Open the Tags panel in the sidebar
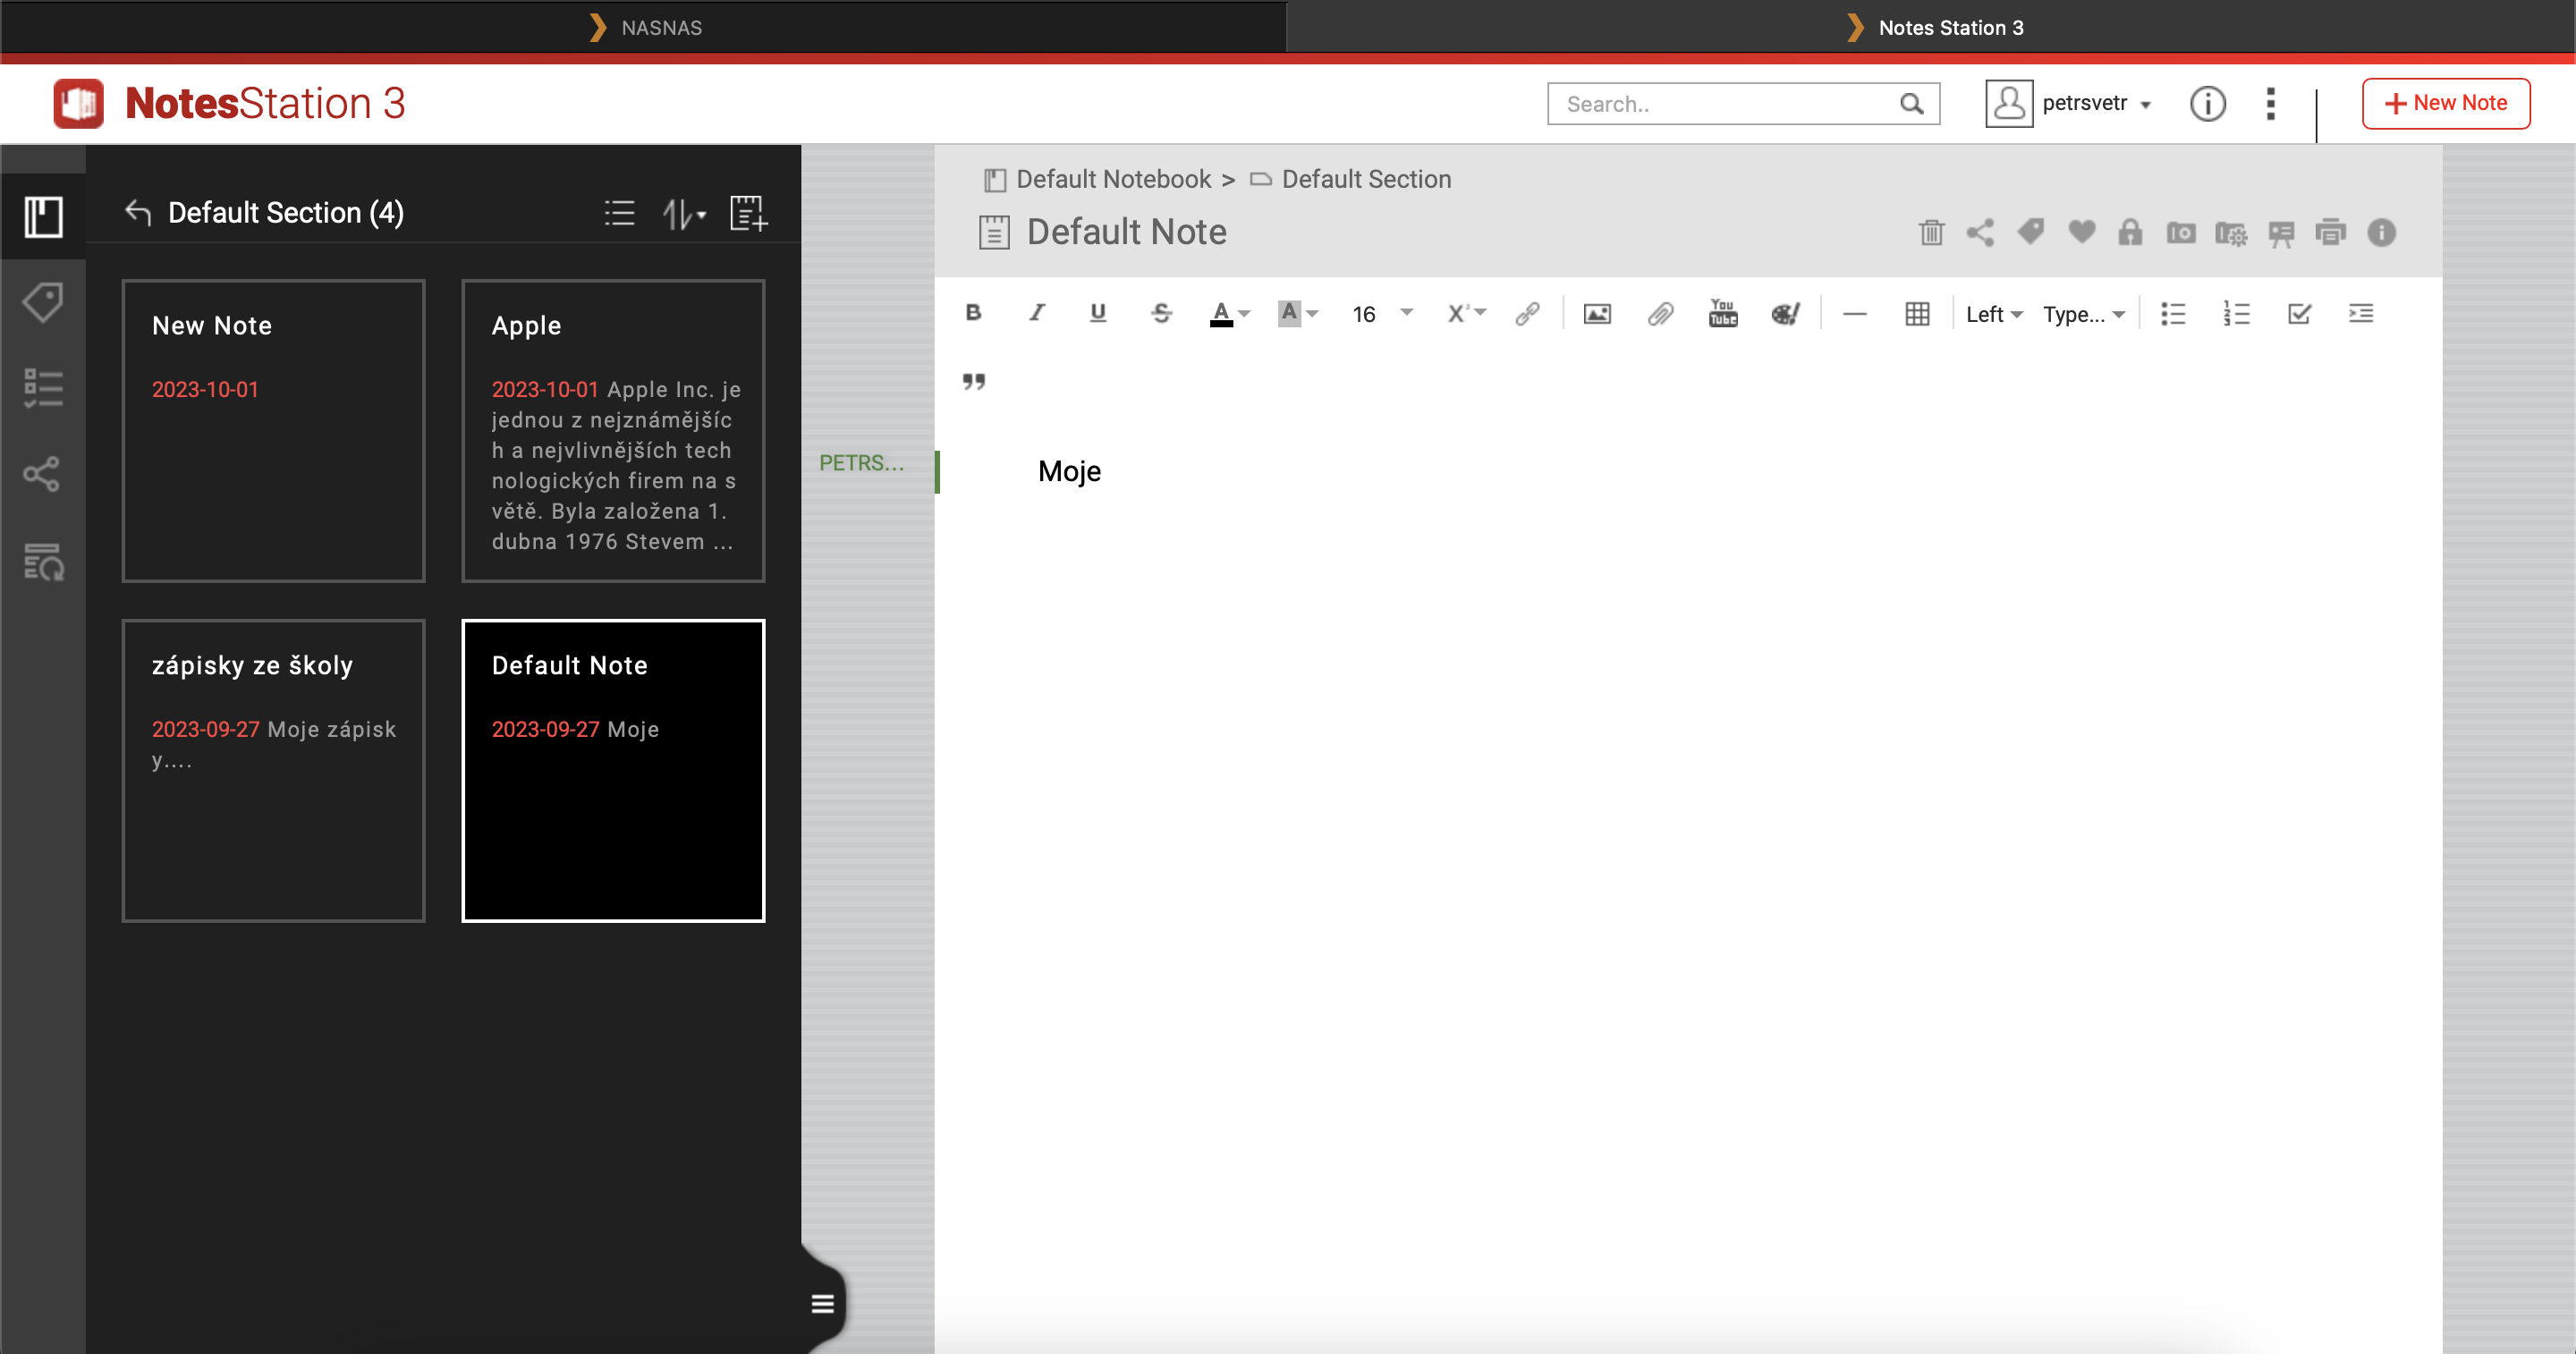Viewport: 2576px width, 1354px height. [42, 302]
